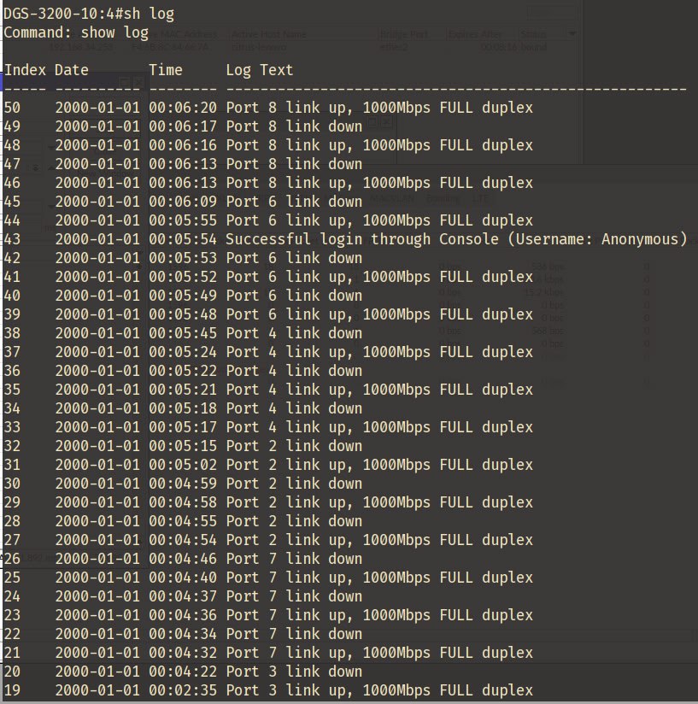
Task: Click log index 50 Port 8 link up
Action: (x=268, y=108)
